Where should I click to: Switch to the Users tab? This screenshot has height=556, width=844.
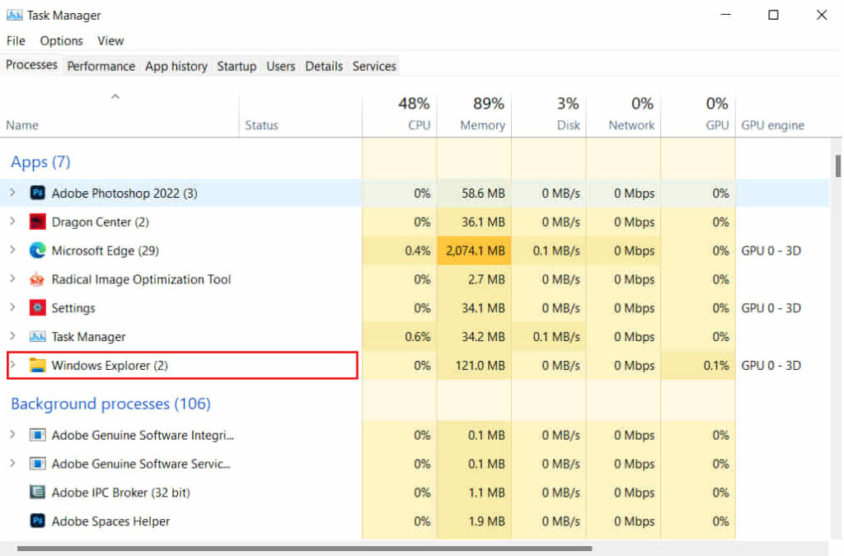tap(280, 66)
